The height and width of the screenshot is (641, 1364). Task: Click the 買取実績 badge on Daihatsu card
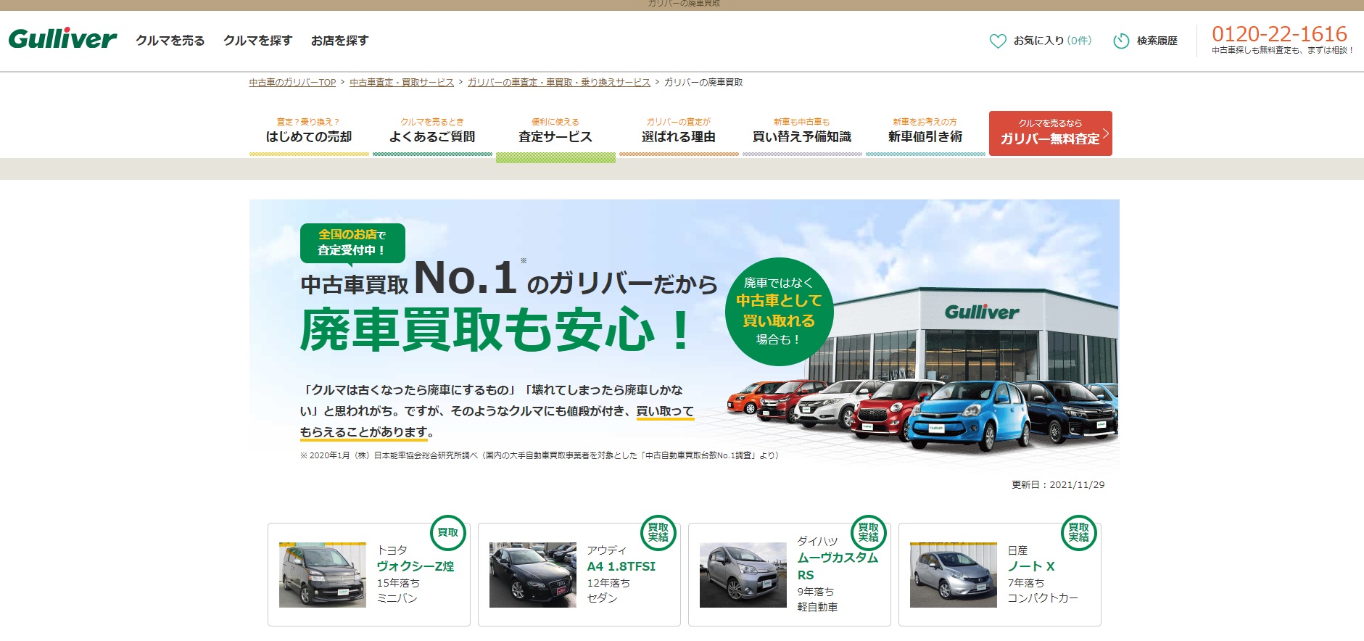pos(868,533)
